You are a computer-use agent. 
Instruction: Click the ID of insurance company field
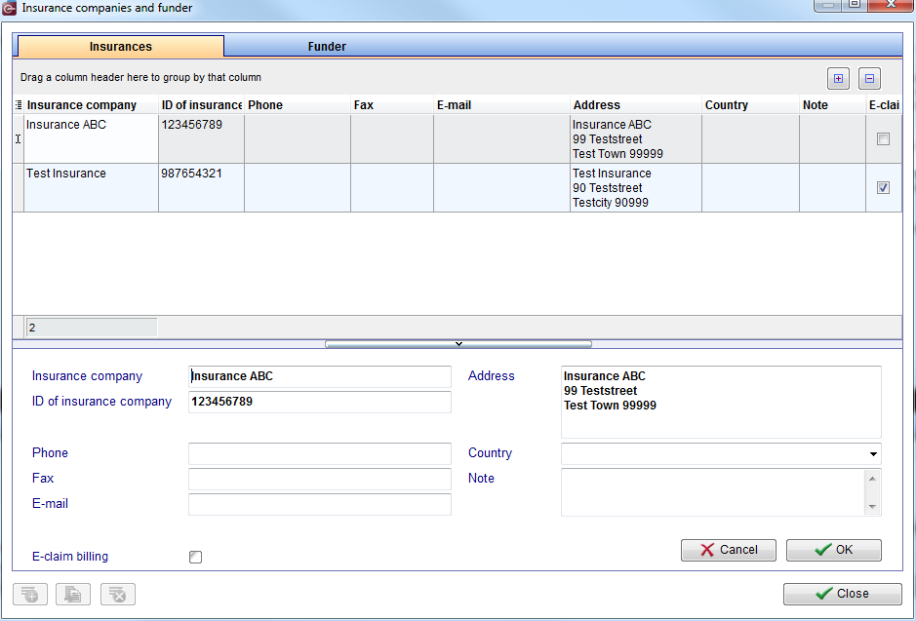pos(320,402)
